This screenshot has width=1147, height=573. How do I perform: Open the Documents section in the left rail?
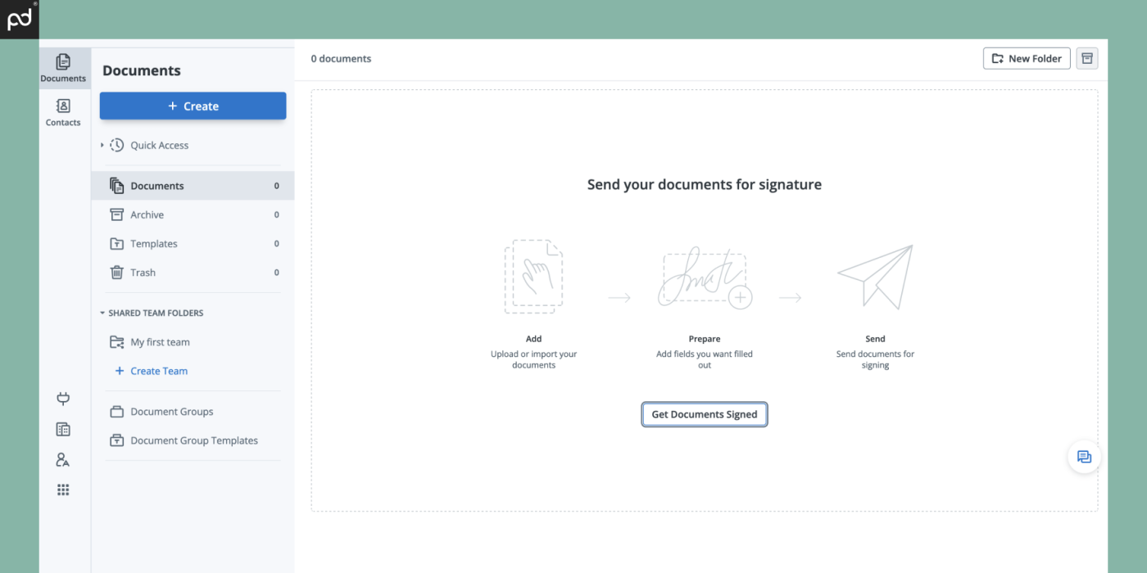[x=63, y=67]
